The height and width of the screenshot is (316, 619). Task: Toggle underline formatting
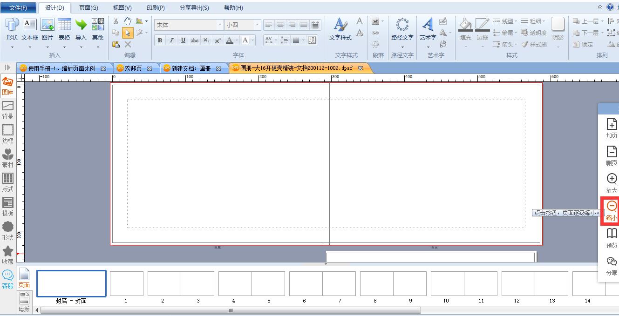(x=183, y=40)
